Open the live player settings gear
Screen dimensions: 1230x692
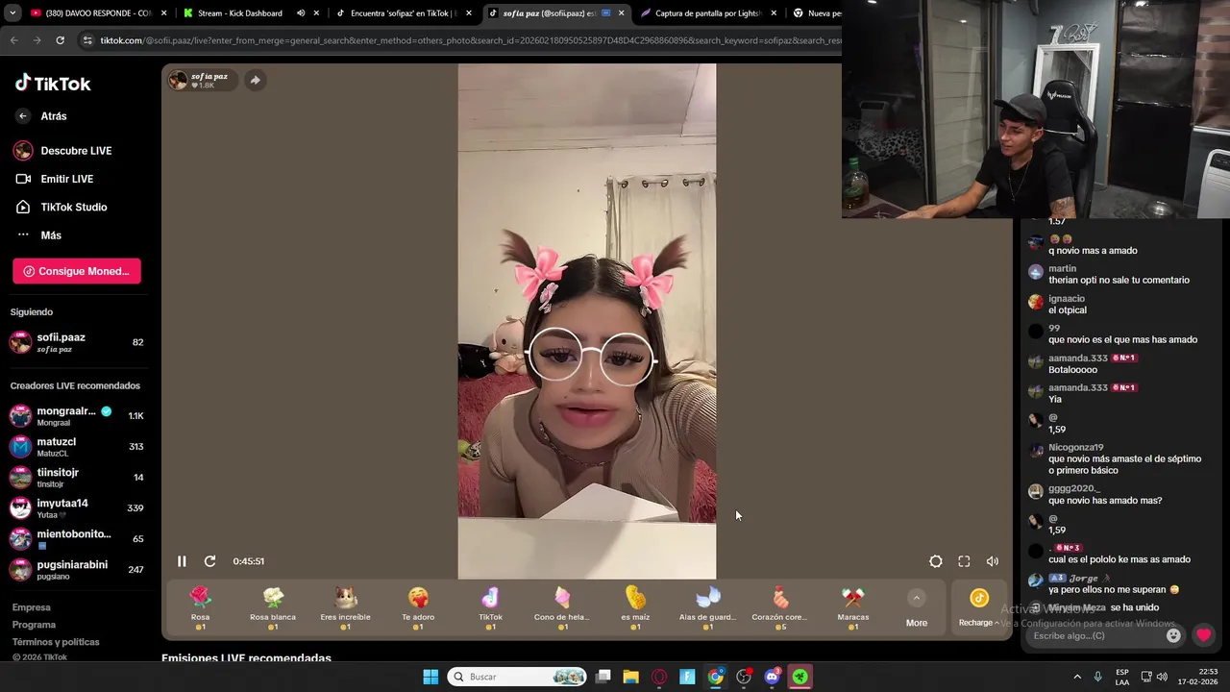pos(936,561)
